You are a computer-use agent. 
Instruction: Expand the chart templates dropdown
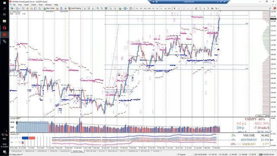pos(133,8)
